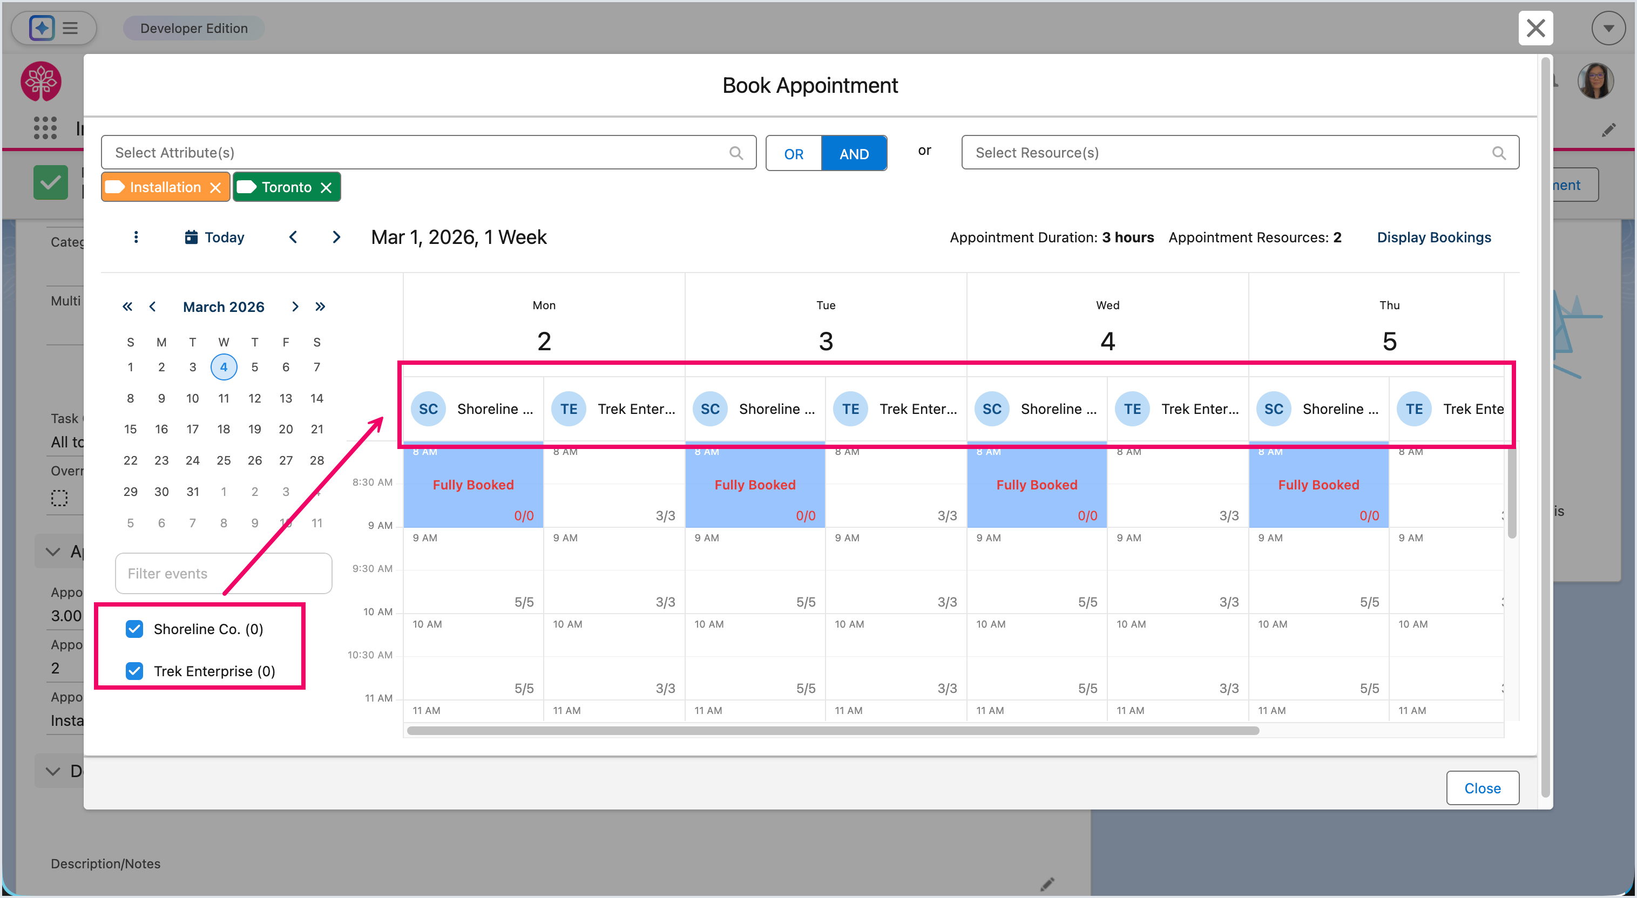1637x898 pixels.
Task: Uncheck the Trek Enterprise (0) checkbox
Action: [x=134, y=671]
